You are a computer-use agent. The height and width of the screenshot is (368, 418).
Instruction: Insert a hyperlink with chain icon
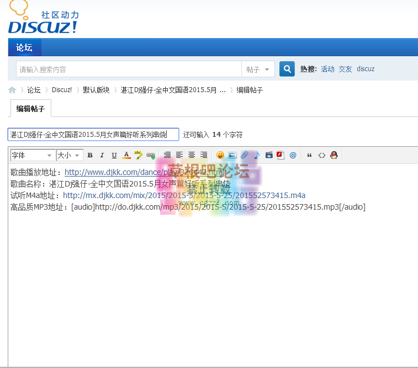coord(151,155)
